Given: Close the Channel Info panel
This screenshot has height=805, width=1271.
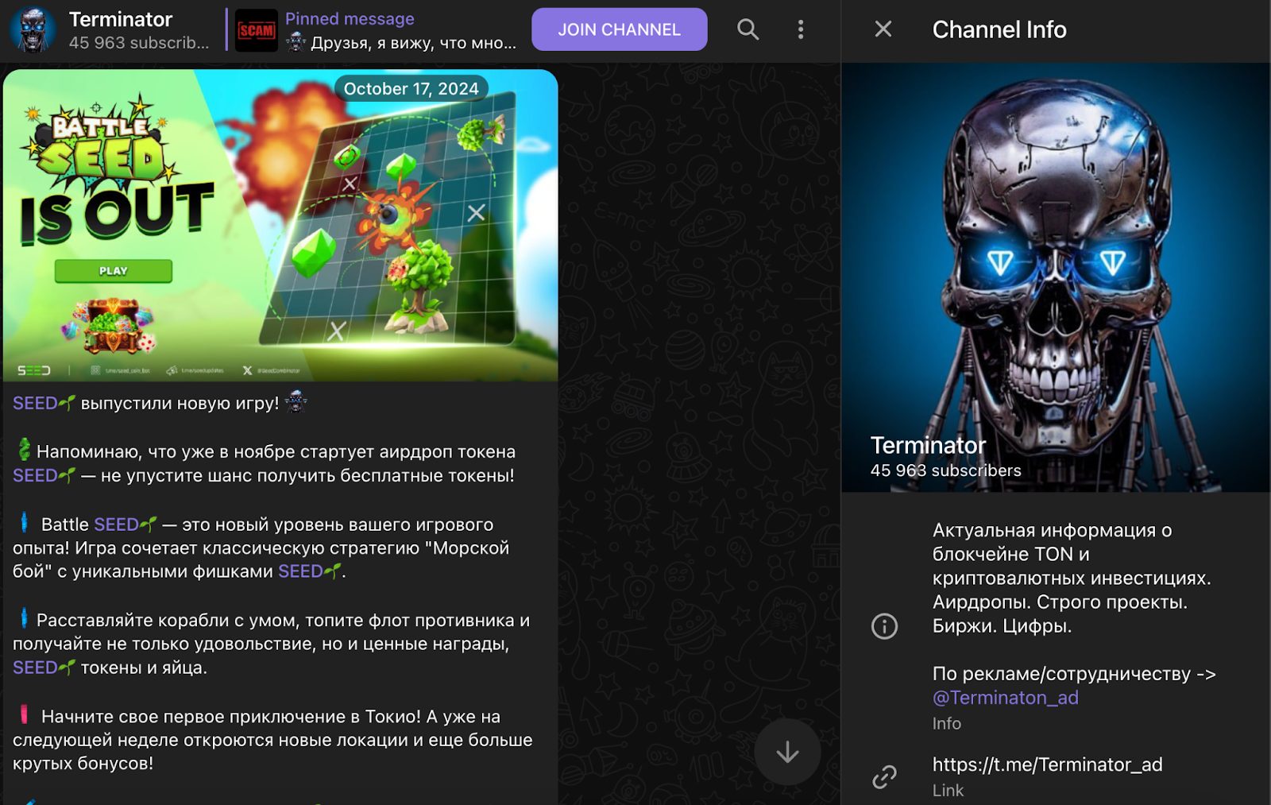Looking at the screenshot, I should (x=883, y=29).
